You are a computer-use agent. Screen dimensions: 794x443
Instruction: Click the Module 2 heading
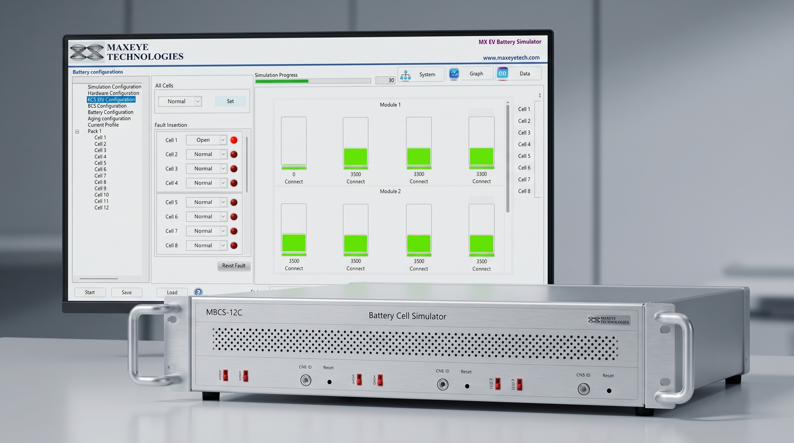tap(390, 191)
